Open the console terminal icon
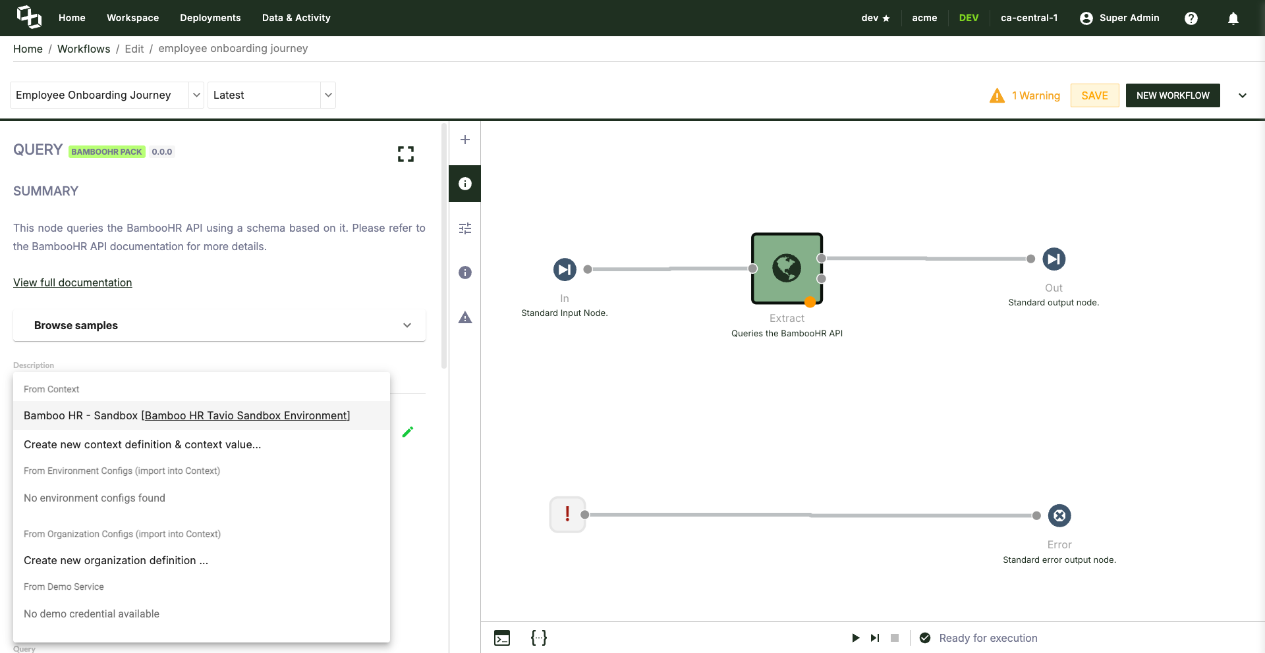Screen dimensions: 1265x653 502,638
